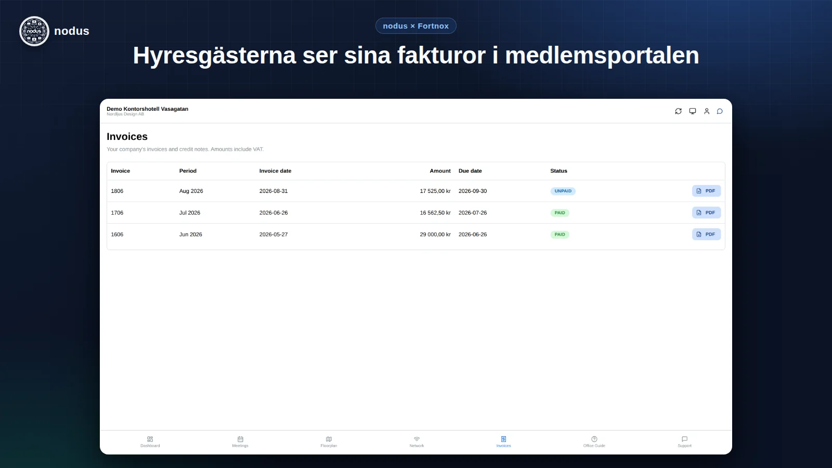Open the Office Guide tab
832x468 pixels.
[x=594, y=442]
